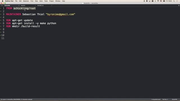Viewport: 180px width, 101px height.
Task: Switch to the Dockerfile tab
Action: click(7, 6)
